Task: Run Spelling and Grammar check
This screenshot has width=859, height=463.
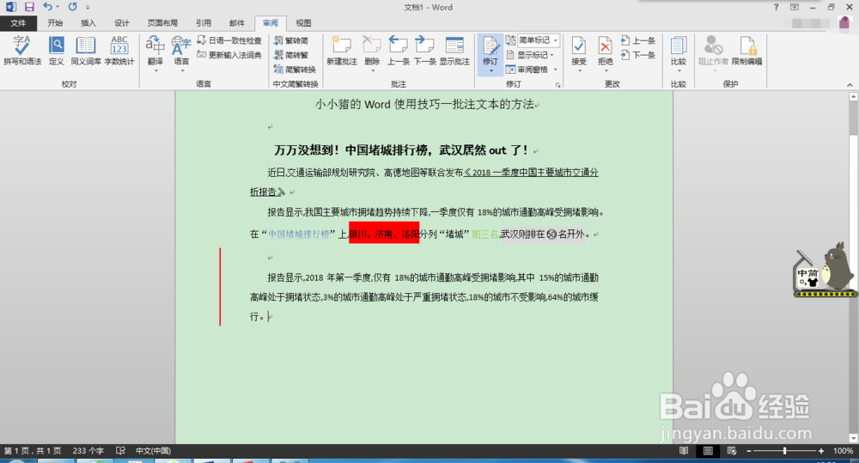Action: [22, 51]
